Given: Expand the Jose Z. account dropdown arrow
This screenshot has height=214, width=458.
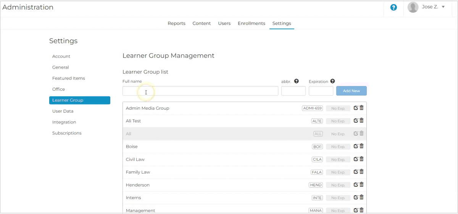Looking at the screenshot, I should (443, 7).
